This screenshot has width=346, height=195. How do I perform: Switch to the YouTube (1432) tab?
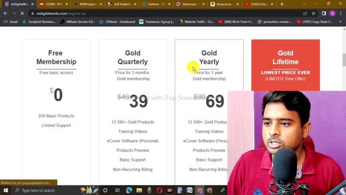[x=258, y=4]
